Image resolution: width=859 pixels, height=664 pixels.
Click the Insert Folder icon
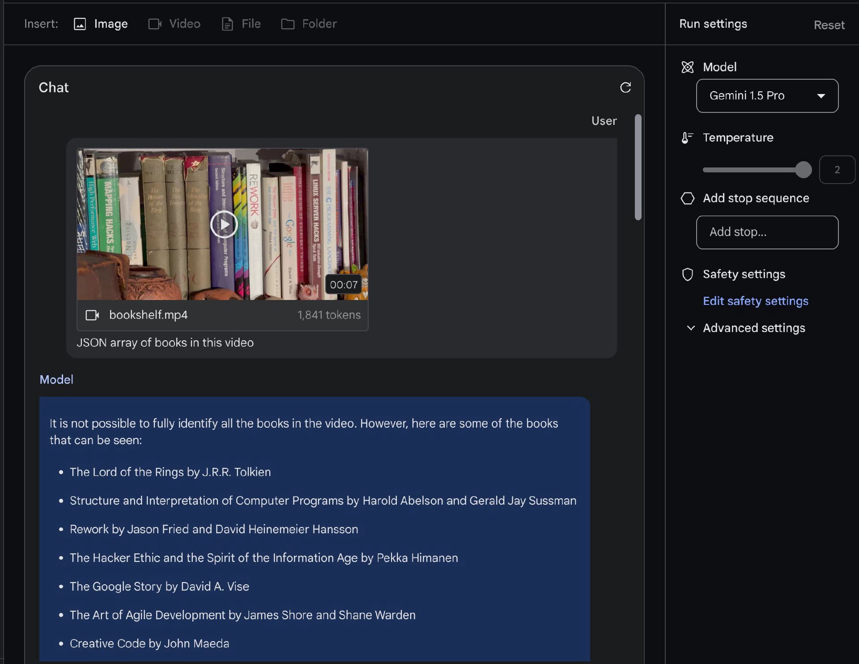[x=288, y=24]
